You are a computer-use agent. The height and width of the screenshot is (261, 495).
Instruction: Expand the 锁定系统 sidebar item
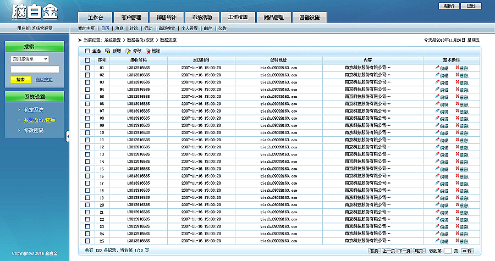click(x=34, y=110)
